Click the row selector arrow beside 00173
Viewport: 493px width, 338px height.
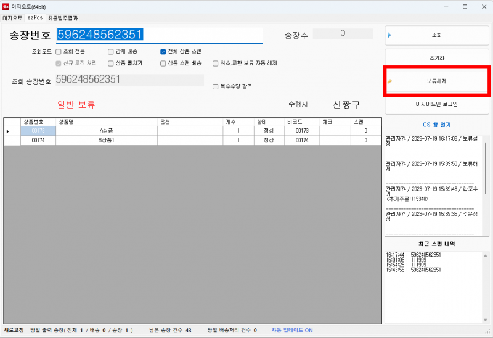tap(8, 131)
